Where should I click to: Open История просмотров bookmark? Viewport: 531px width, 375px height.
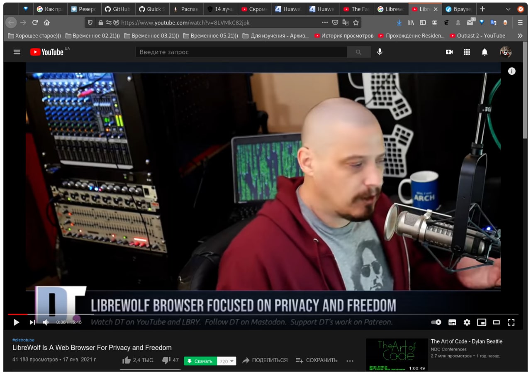click(x=344, y=36)
